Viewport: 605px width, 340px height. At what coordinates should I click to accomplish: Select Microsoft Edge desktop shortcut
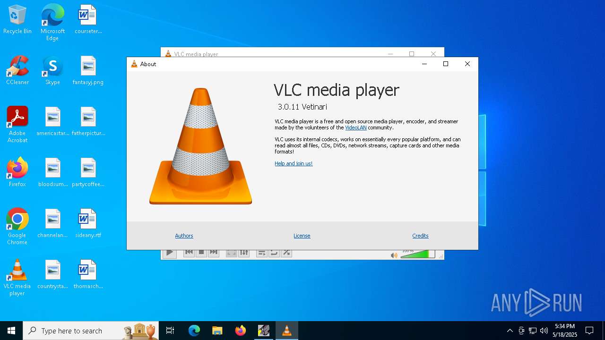pos(52,23)
